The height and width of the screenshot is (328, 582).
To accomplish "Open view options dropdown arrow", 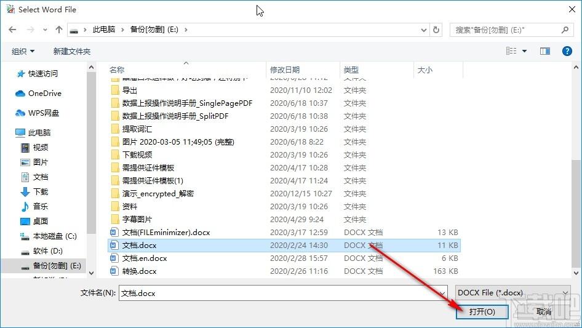I will tap(524, 51).
